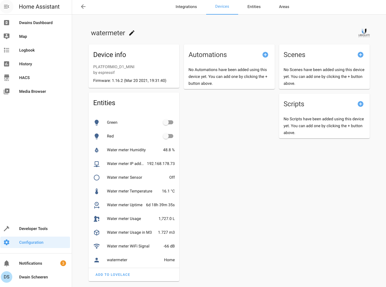This screenshot has width=386, height=287.
Task: Open the Integrations tab
Action: tap(186, 7)
